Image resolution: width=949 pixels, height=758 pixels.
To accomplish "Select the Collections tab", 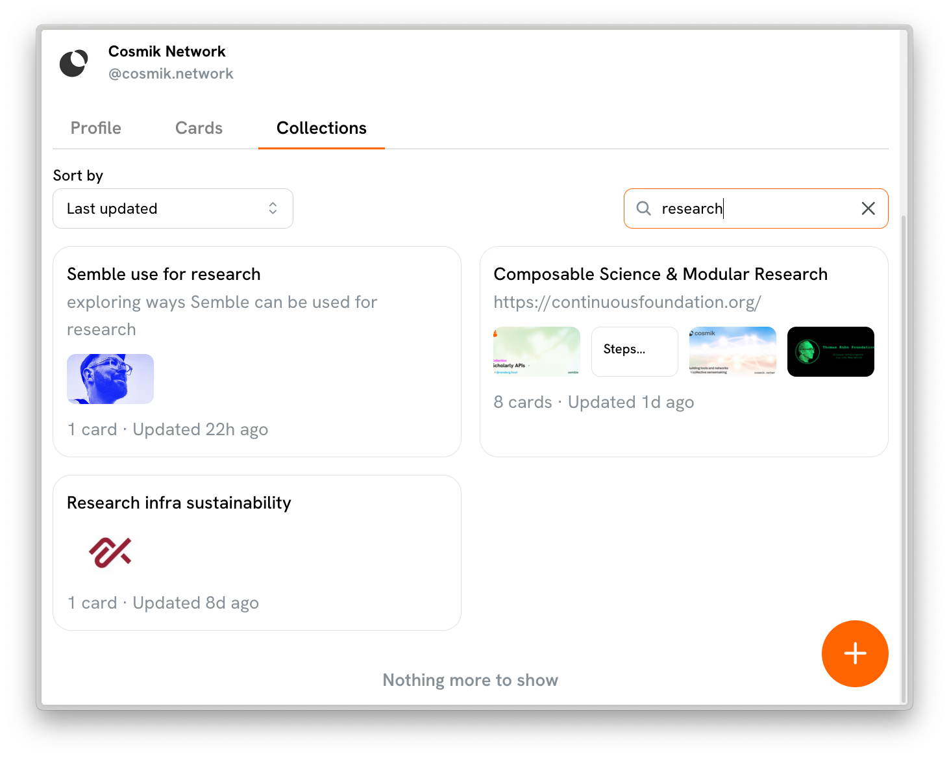I will [321, 128].
